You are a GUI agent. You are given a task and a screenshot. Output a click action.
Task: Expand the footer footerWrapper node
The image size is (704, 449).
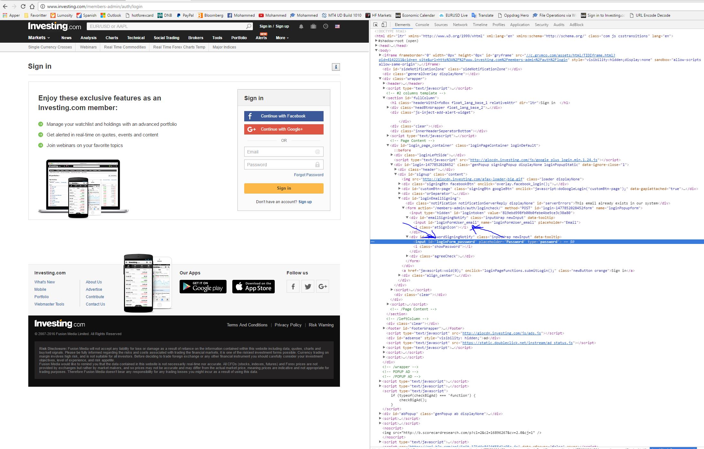pos(384,328)
